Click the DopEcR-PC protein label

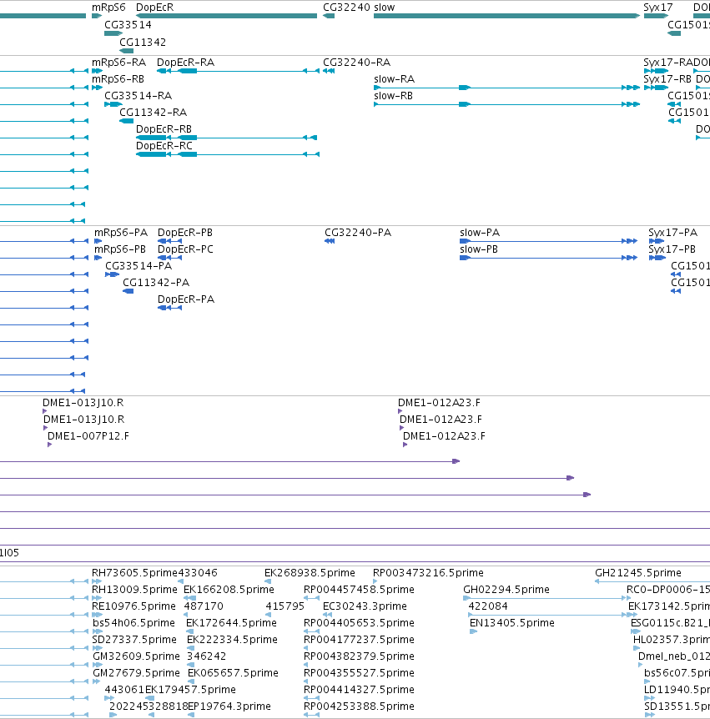(186, 249)
